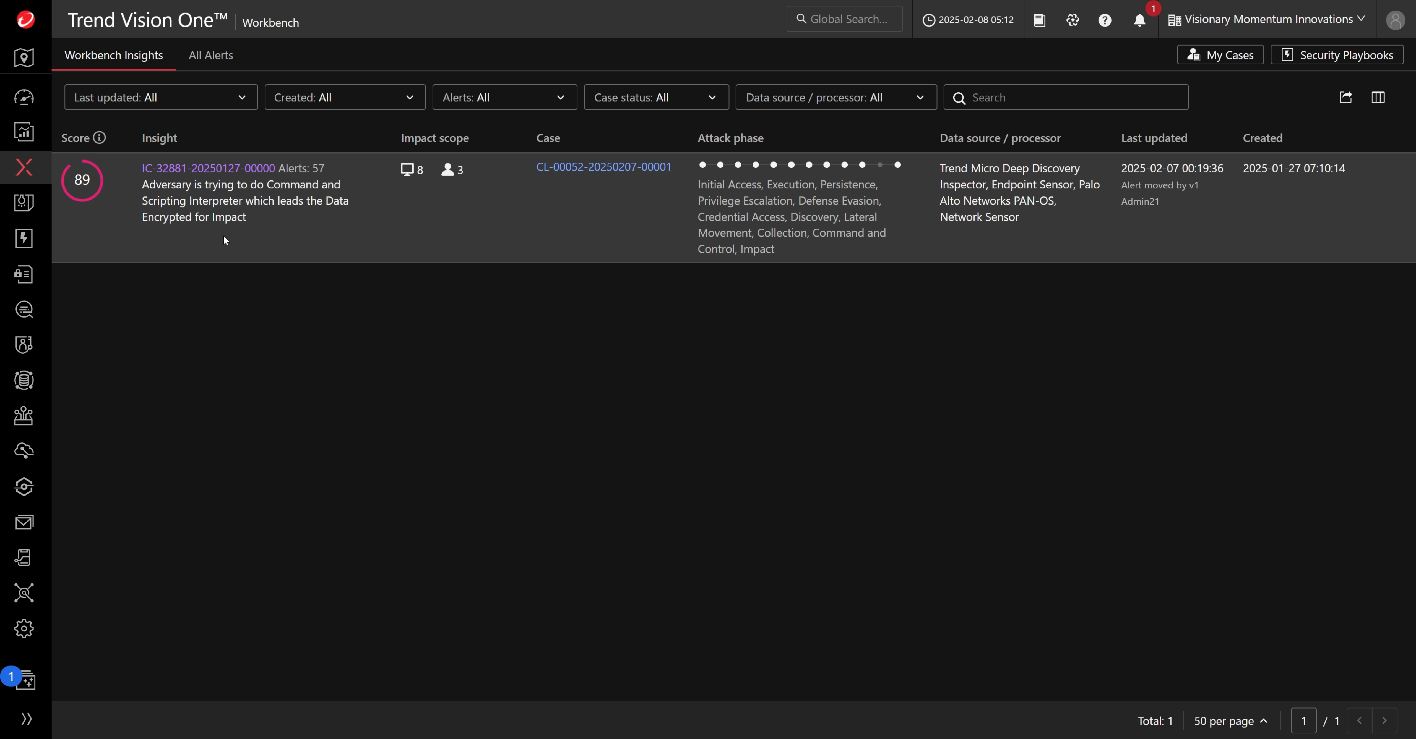Switch to the All Alerts tab
Viewport: 1416px width, 739px height.
click(x=211, y=55)
